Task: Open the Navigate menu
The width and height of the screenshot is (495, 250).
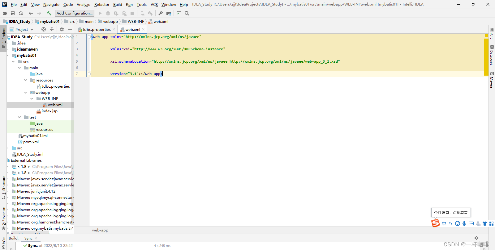Action: click(51, 4)
